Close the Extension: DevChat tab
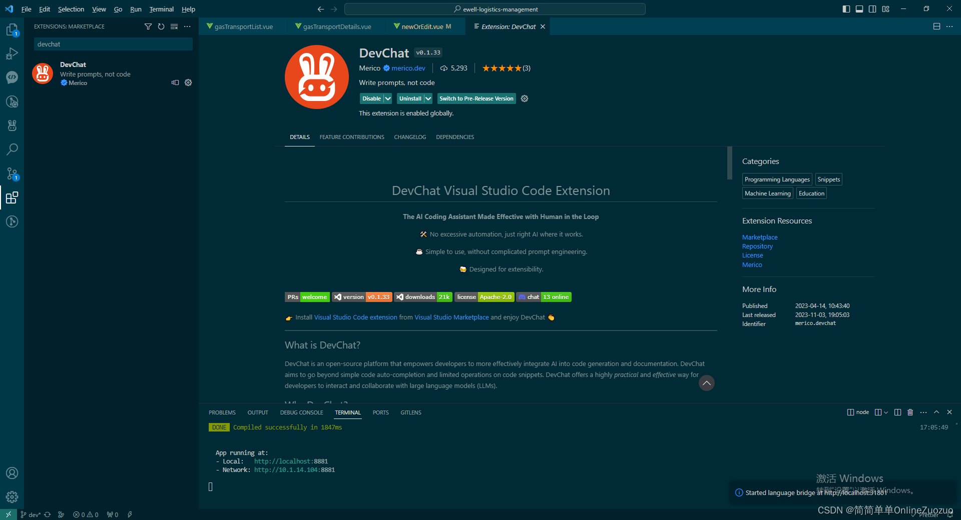This screenshot has height=520, width=961. pyautogui.click(x=543, y=26)
